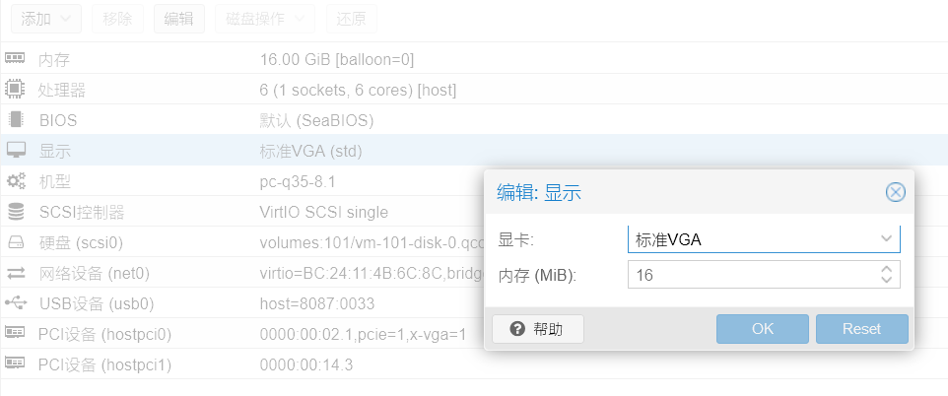
Task: Click the machine type (机型) gears icon
Action: tap(15, 181)
